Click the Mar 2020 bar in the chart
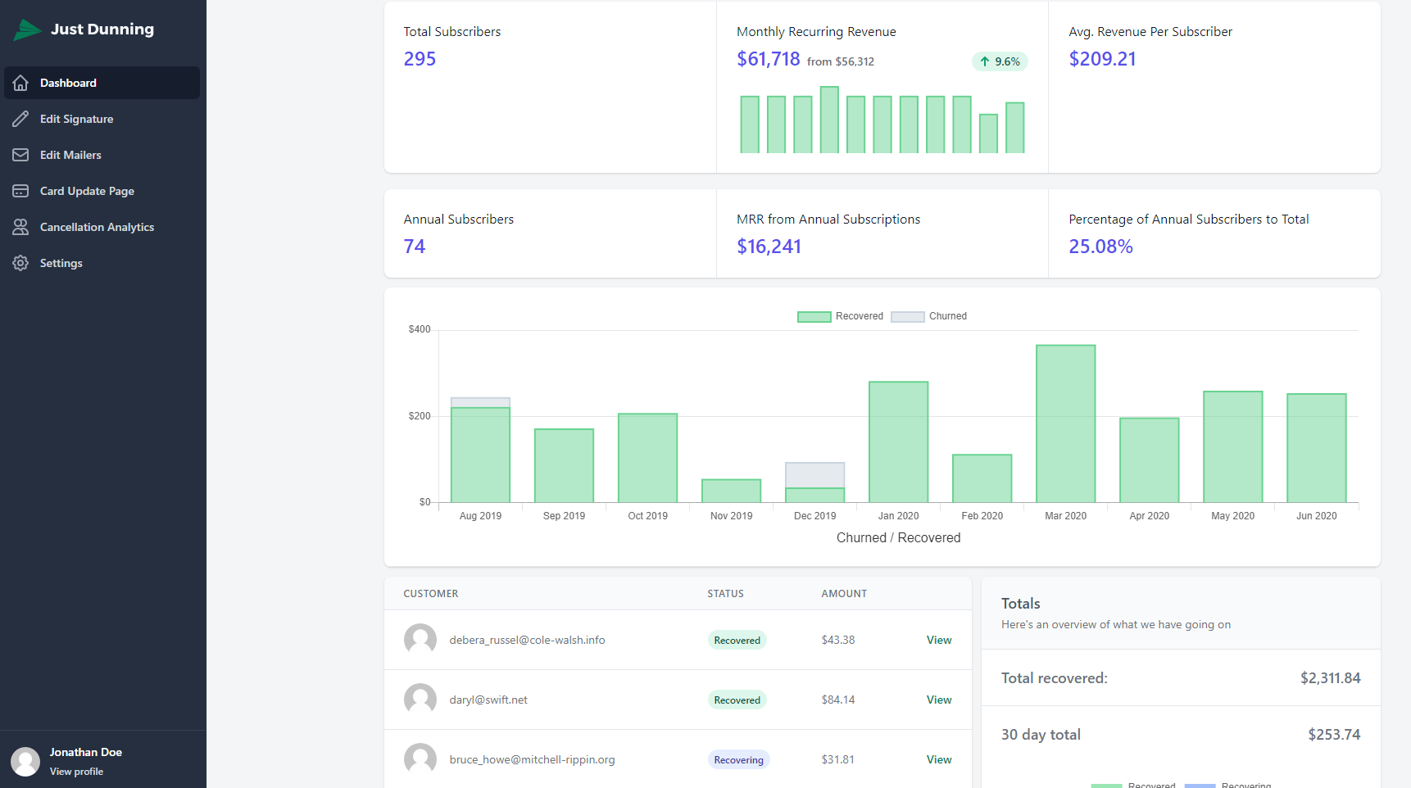Viewport: 1411px width, 788px height. (x=1065, y=423)
